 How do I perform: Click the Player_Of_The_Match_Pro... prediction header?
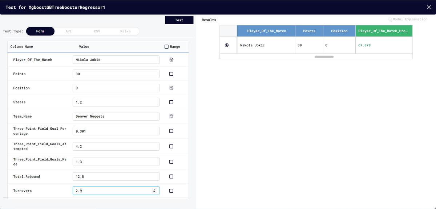tap(384, 31)
